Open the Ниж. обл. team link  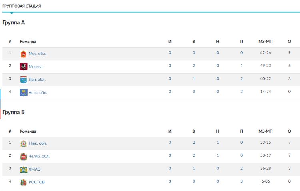(x=38, y=143)
